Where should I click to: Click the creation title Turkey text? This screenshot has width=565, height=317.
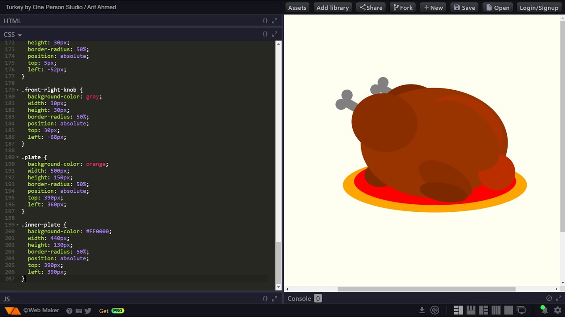61,7
